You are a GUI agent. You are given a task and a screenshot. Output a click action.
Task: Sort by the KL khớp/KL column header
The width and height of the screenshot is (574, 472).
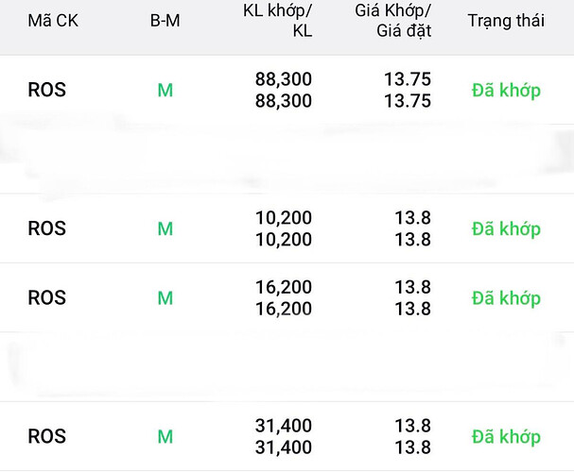[x=277, y=21]
